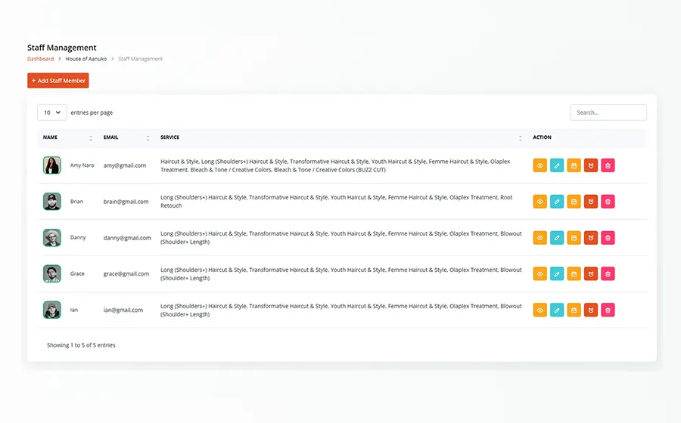The height and width of the screenshot is (423, 681).
Task: Click Brian's profile photo
Action: tap(51, 202)
